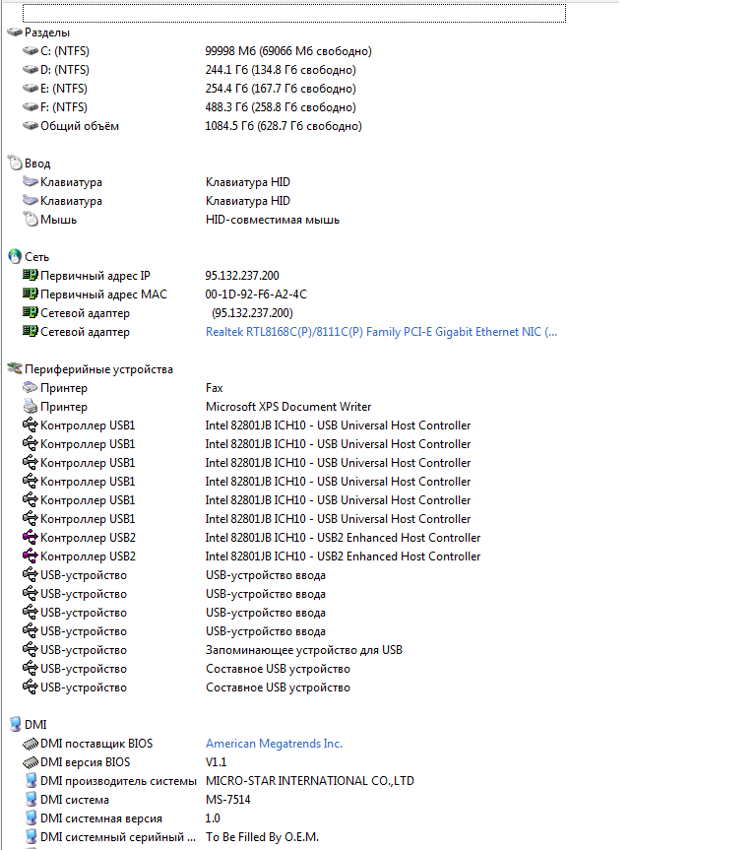Click the MS-7514 system value
This screenshot has width=756, height=850.
click(x=228, y=800)
